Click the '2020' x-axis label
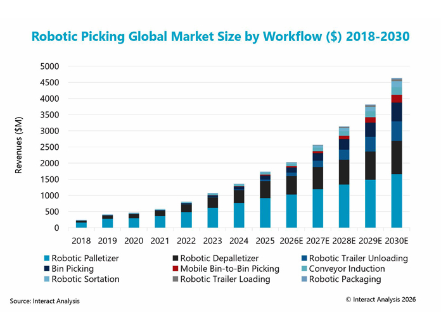The image size is (441, 330). click(x=134, y=241)
